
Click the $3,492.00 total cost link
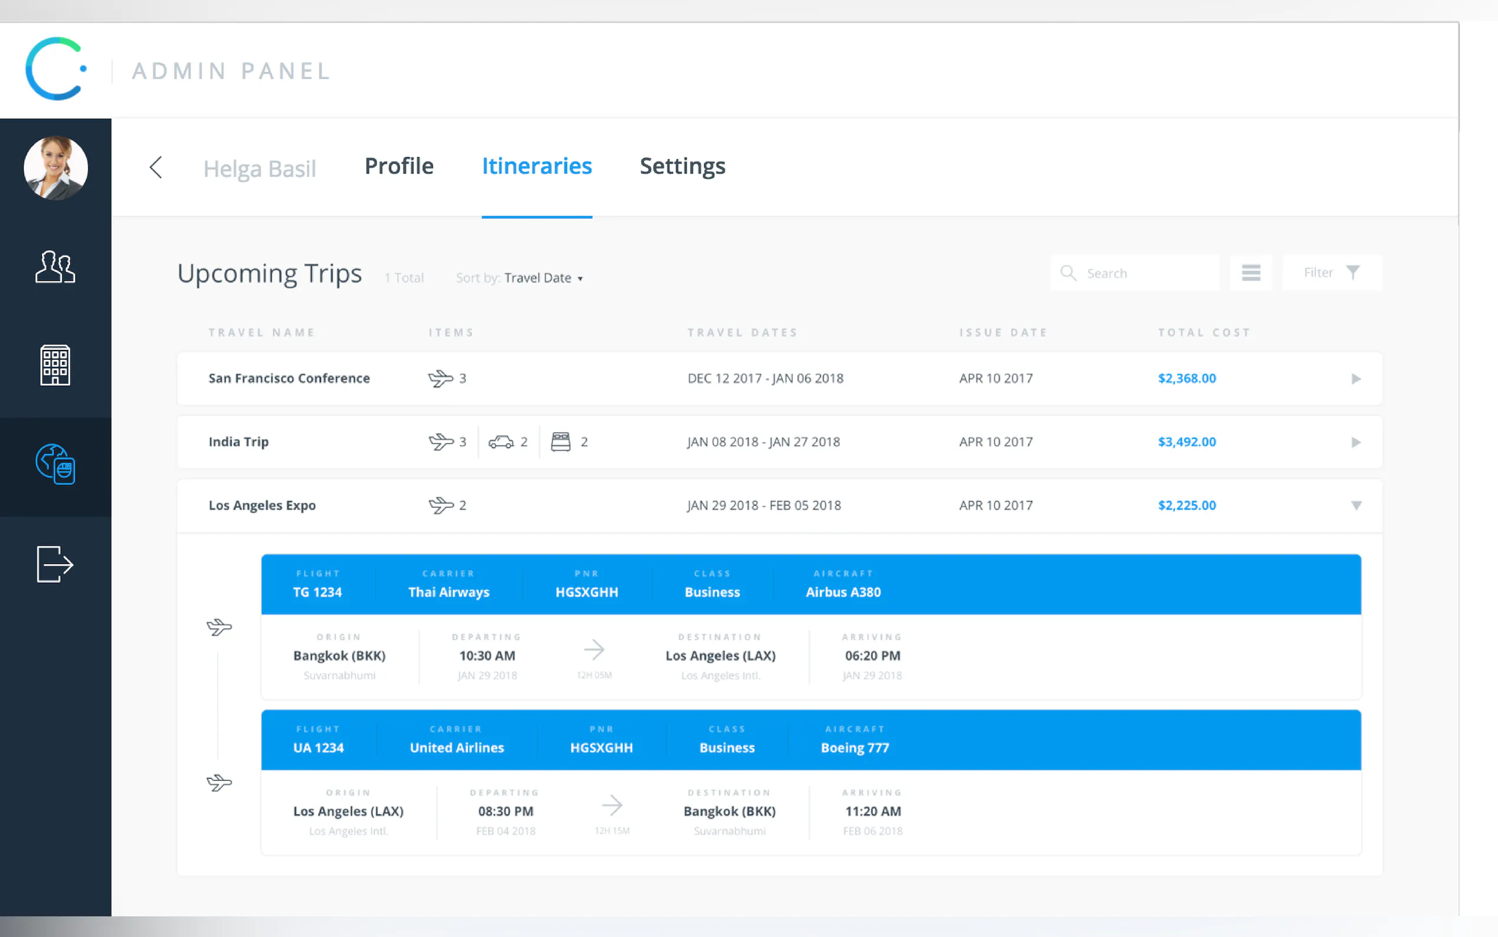1187,442
